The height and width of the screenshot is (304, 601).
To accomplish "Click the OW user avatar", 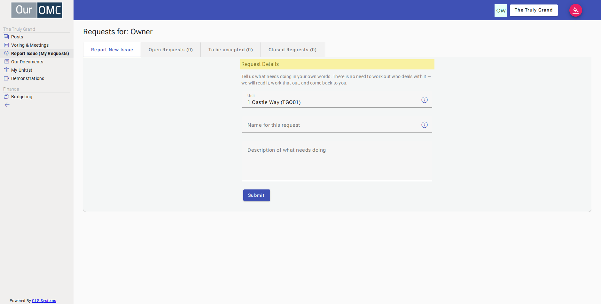I will tap(501, 11).
